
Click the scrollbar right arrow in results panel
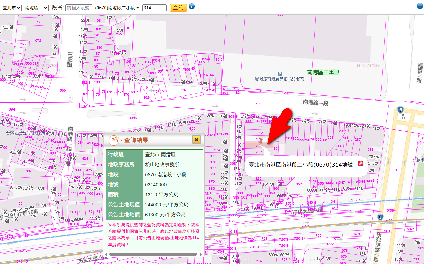(x=201, y=254)
